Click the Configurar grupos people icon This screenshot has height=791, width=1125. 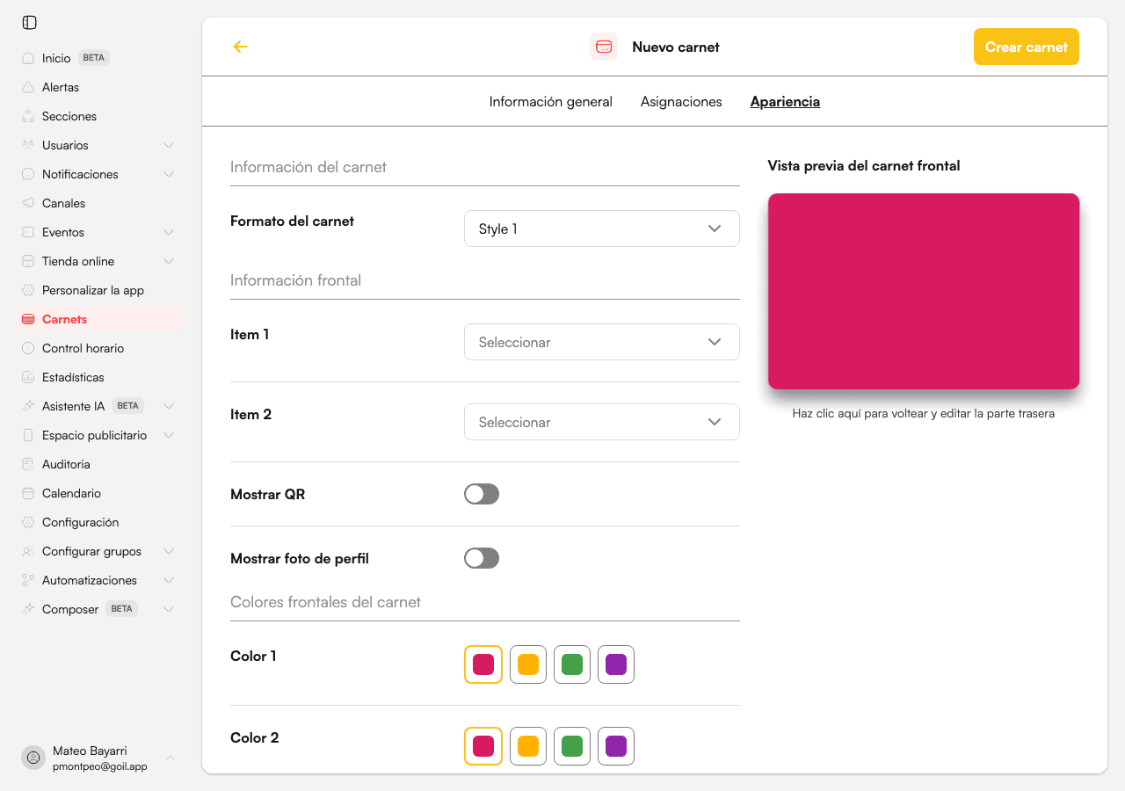[x=28, y=551]
